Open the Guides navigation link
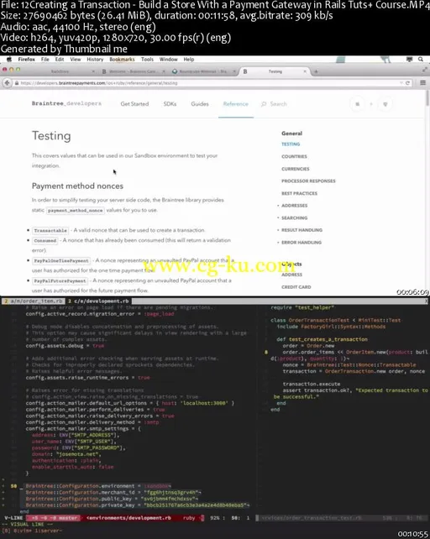Viewport: 430px width, 539px height. (x=200, y=104)
